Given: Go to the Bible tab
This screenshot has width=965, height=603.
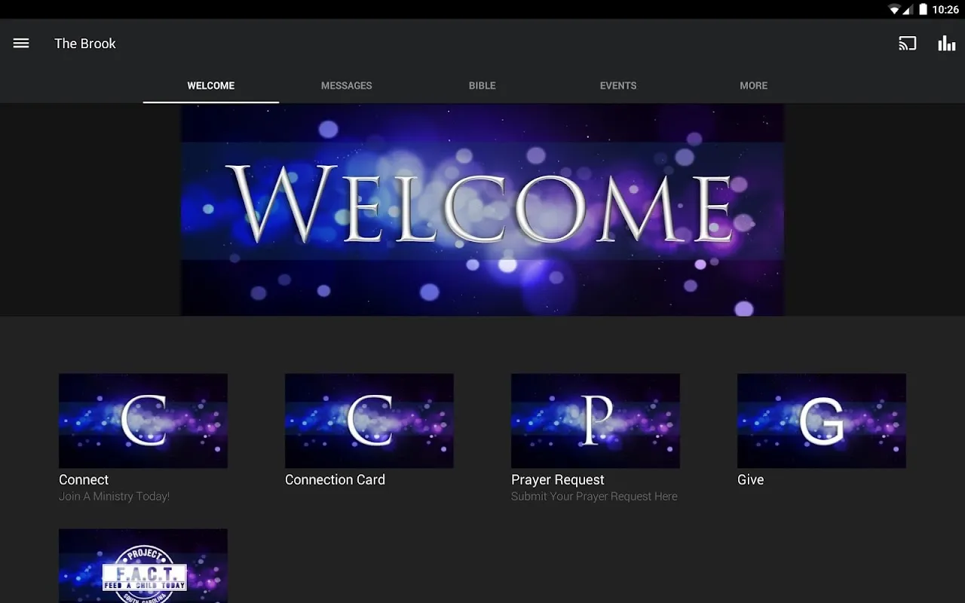Looking at the screenshot, I should coord(482,86).
